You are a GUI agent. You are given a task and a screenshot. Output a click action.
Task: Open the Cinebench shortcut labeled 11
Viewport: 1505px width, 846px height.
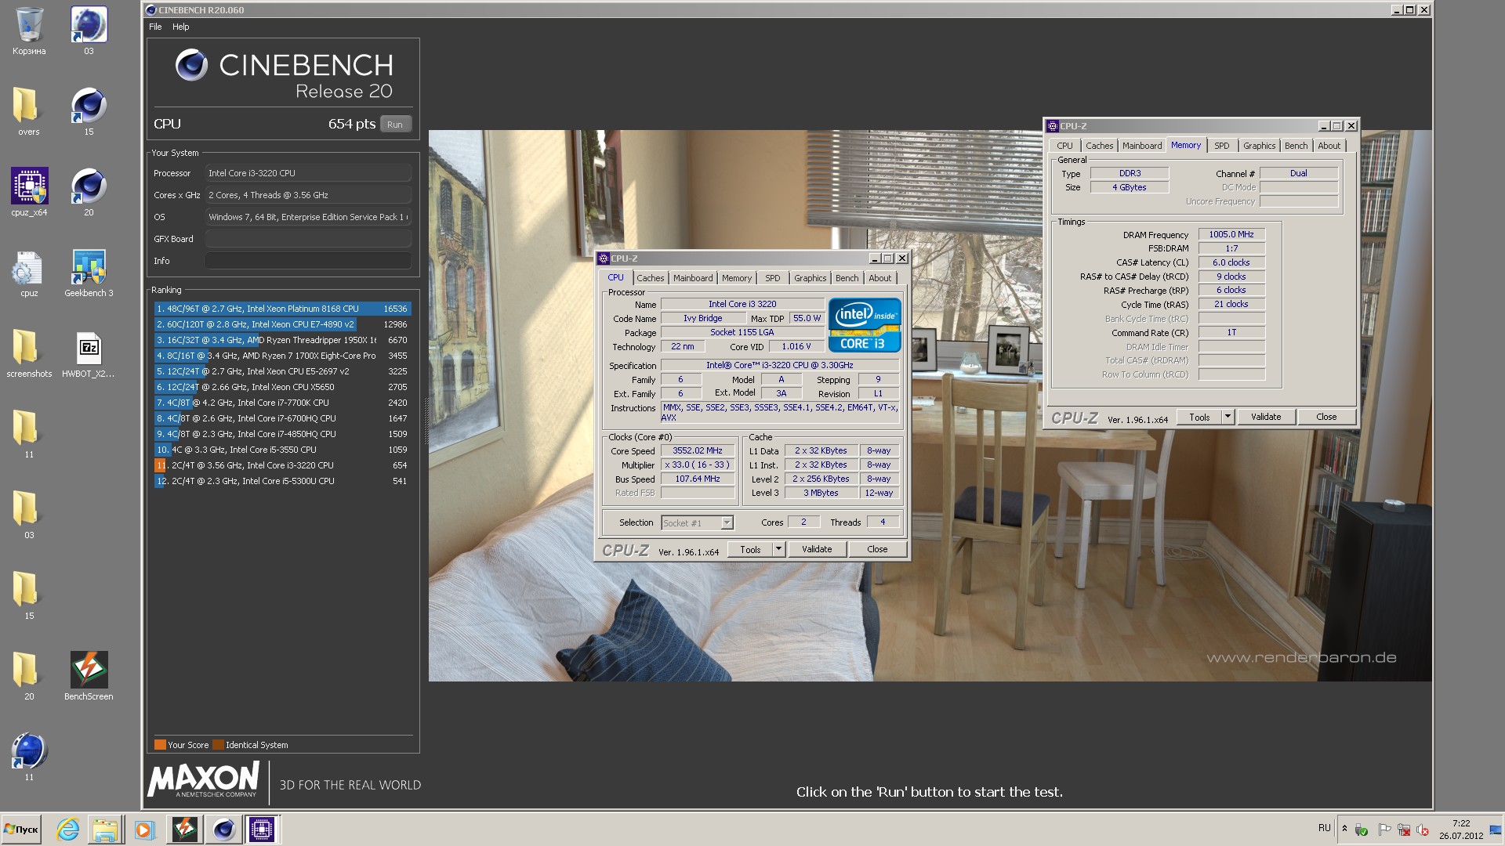point(29,757)
